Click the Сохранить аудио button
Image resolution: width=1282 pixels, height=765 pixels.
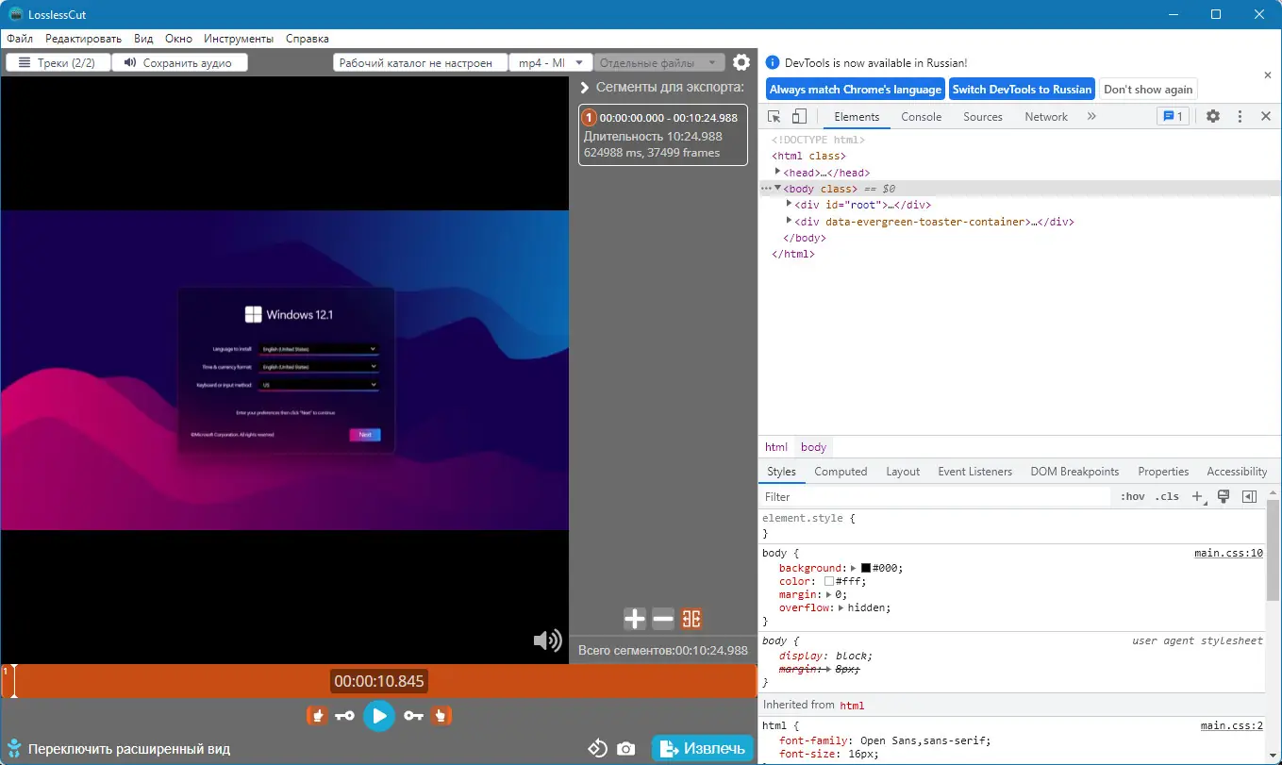(x=179, y=62)
